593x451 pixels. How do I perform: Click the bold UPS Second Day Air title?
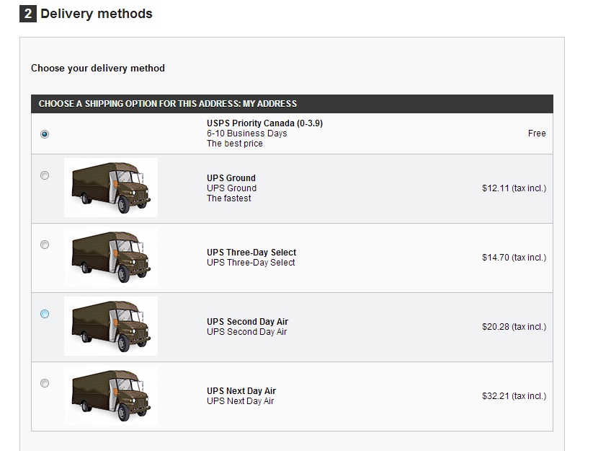point(247,322)
